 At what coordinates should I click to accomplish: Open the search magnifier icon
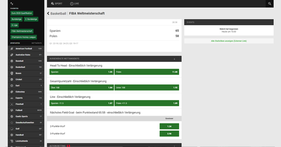(269, 4)
